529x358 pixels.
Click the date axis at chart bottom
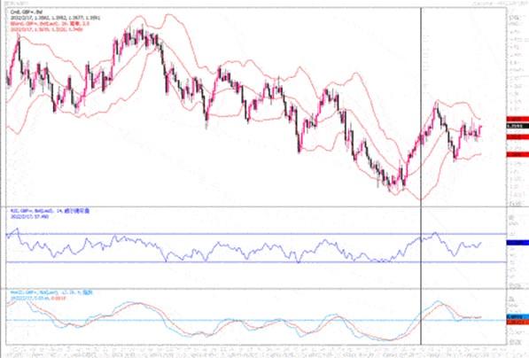tap(256, 351)
